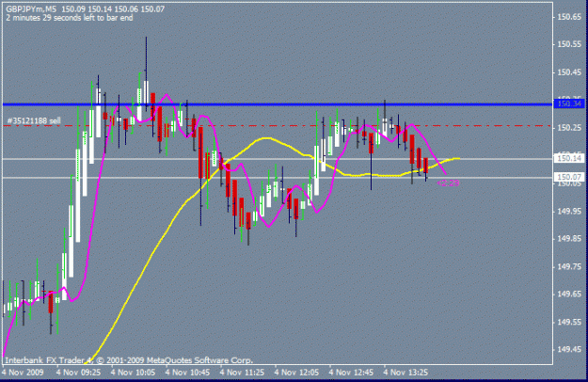Click the 150.25 price scale label
Image resolution: width=588 pixels, height=382 pixels.
tap(569, 128)
